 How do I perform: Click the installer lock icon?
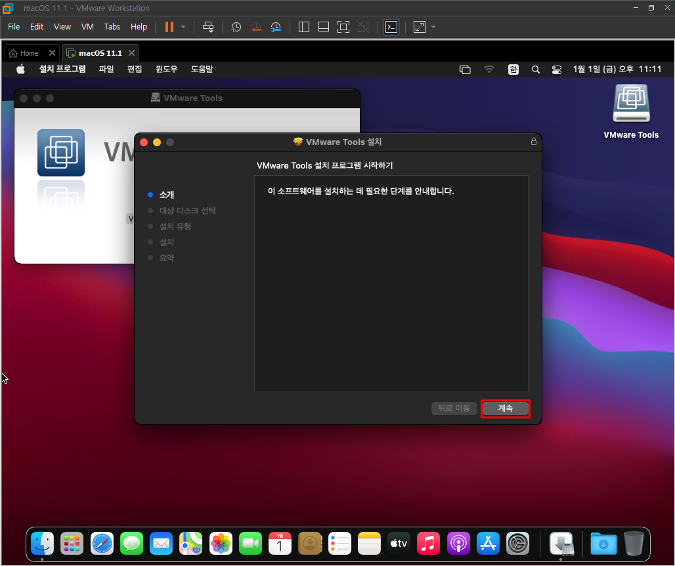point(533,142)
